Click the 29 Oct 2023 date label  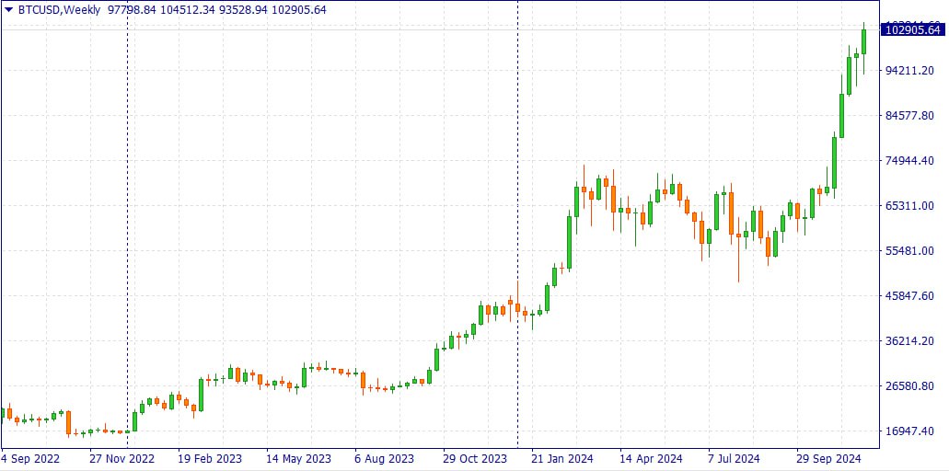point(475,458)
